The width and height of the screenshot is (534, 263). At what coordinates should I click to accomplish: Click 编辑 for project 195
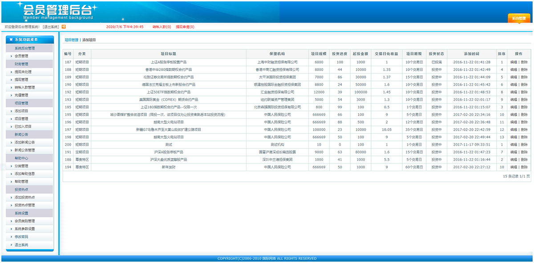(514, 115)
